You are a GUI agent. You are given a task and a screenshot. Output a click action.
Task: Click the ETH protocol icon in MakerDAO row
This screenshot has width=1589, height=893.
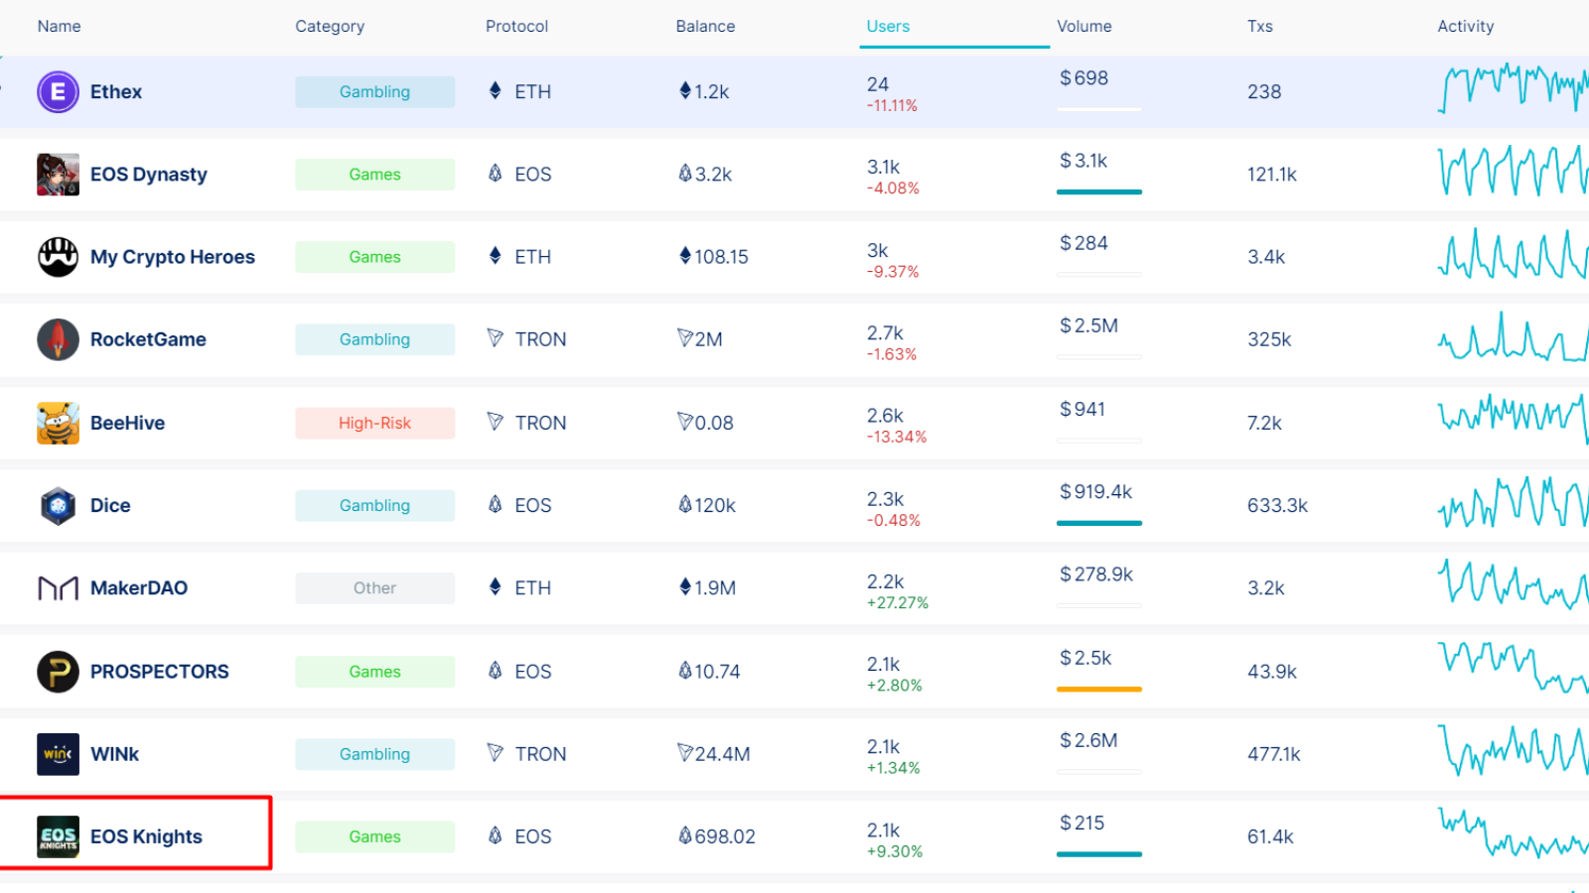[496, 586]
